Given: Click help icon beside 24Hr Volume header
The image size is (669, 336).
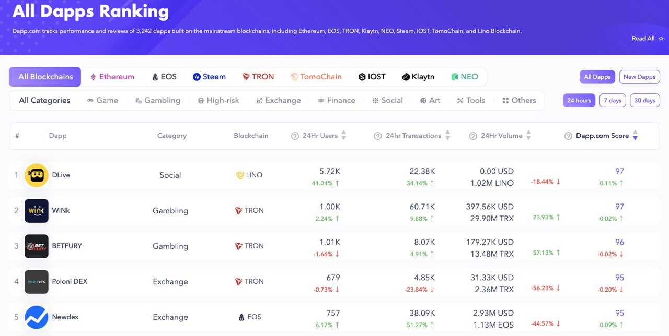Looking at the screenshot, I should [473, 136].
